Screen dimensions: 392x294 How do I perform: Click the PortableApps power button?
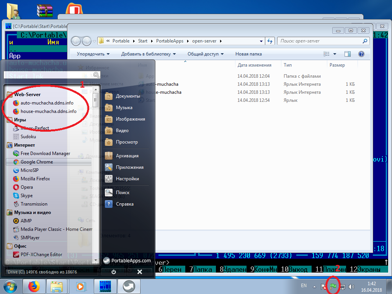click(x=114, y=272)
